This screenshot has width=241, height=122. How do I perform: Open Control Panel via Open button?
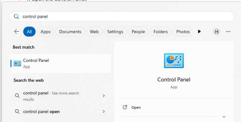click(x=174, y=107)
